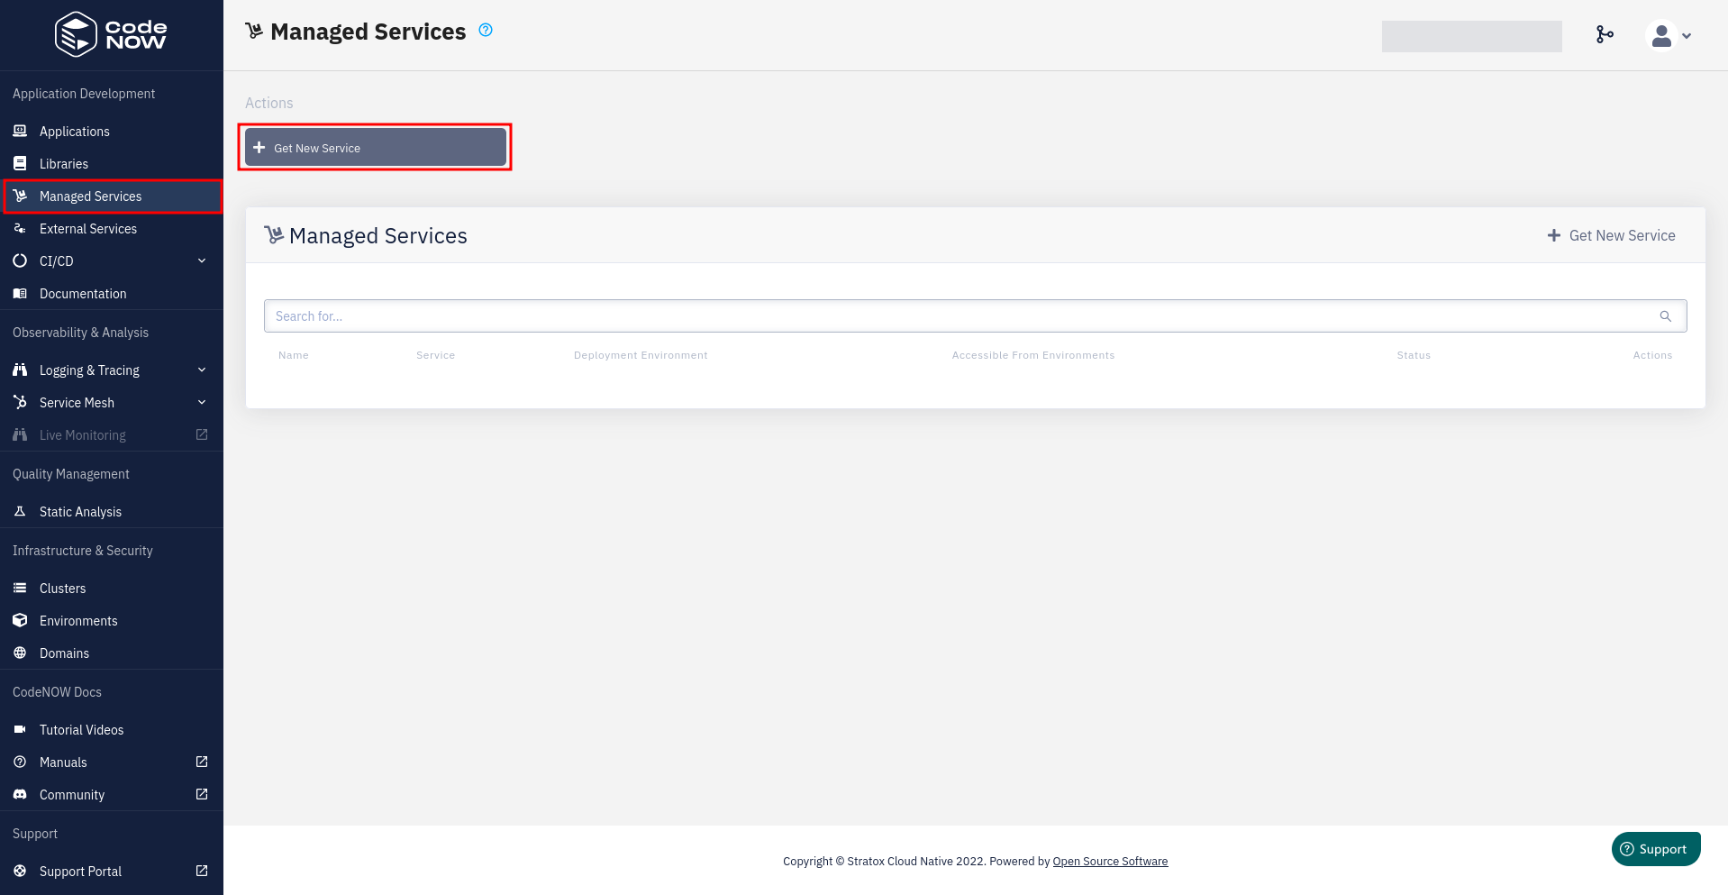Click the Static Analysis menu label

click(x=80, y=512)
